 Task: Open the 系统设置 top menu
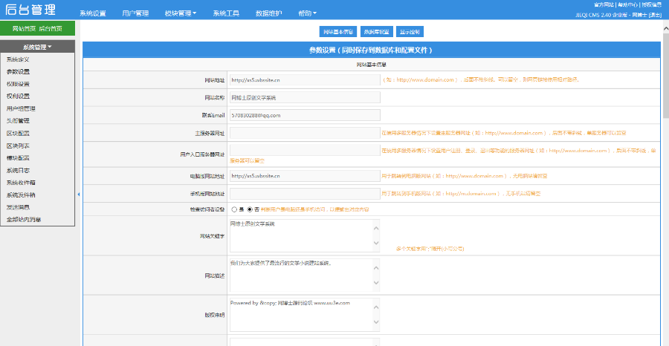93,13
